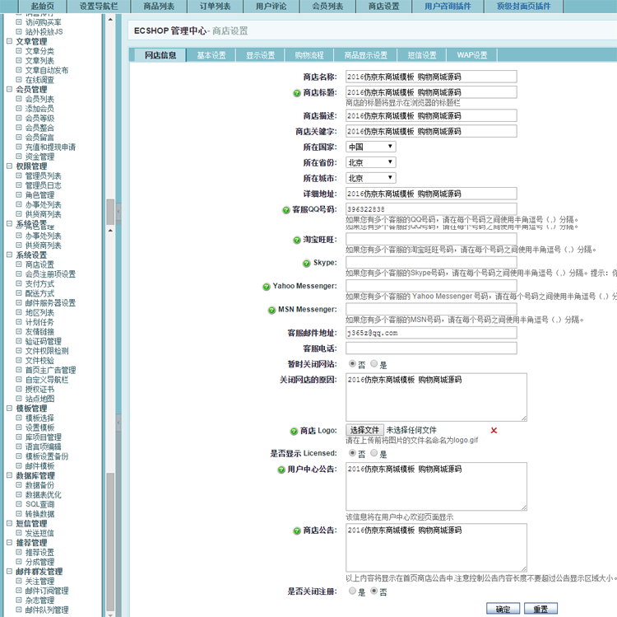Click plus icon next to 文章分类
This screenshot has height=617, width=617.
pos(18,51)
